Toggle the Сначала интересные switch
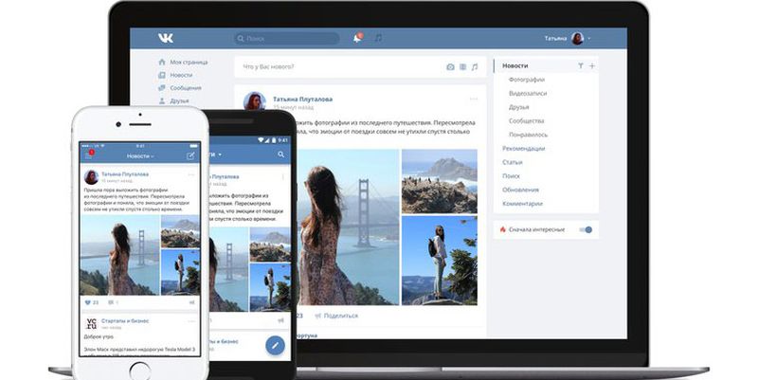758x380 pixels. click(x=586, y=229)
